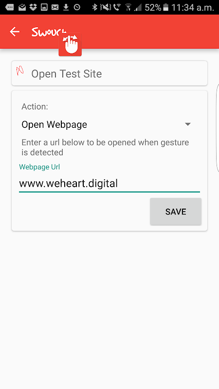The image size is (219, 389).
Task: Expand the Action dropdown arrow
Action: click(x=188, y=124)
